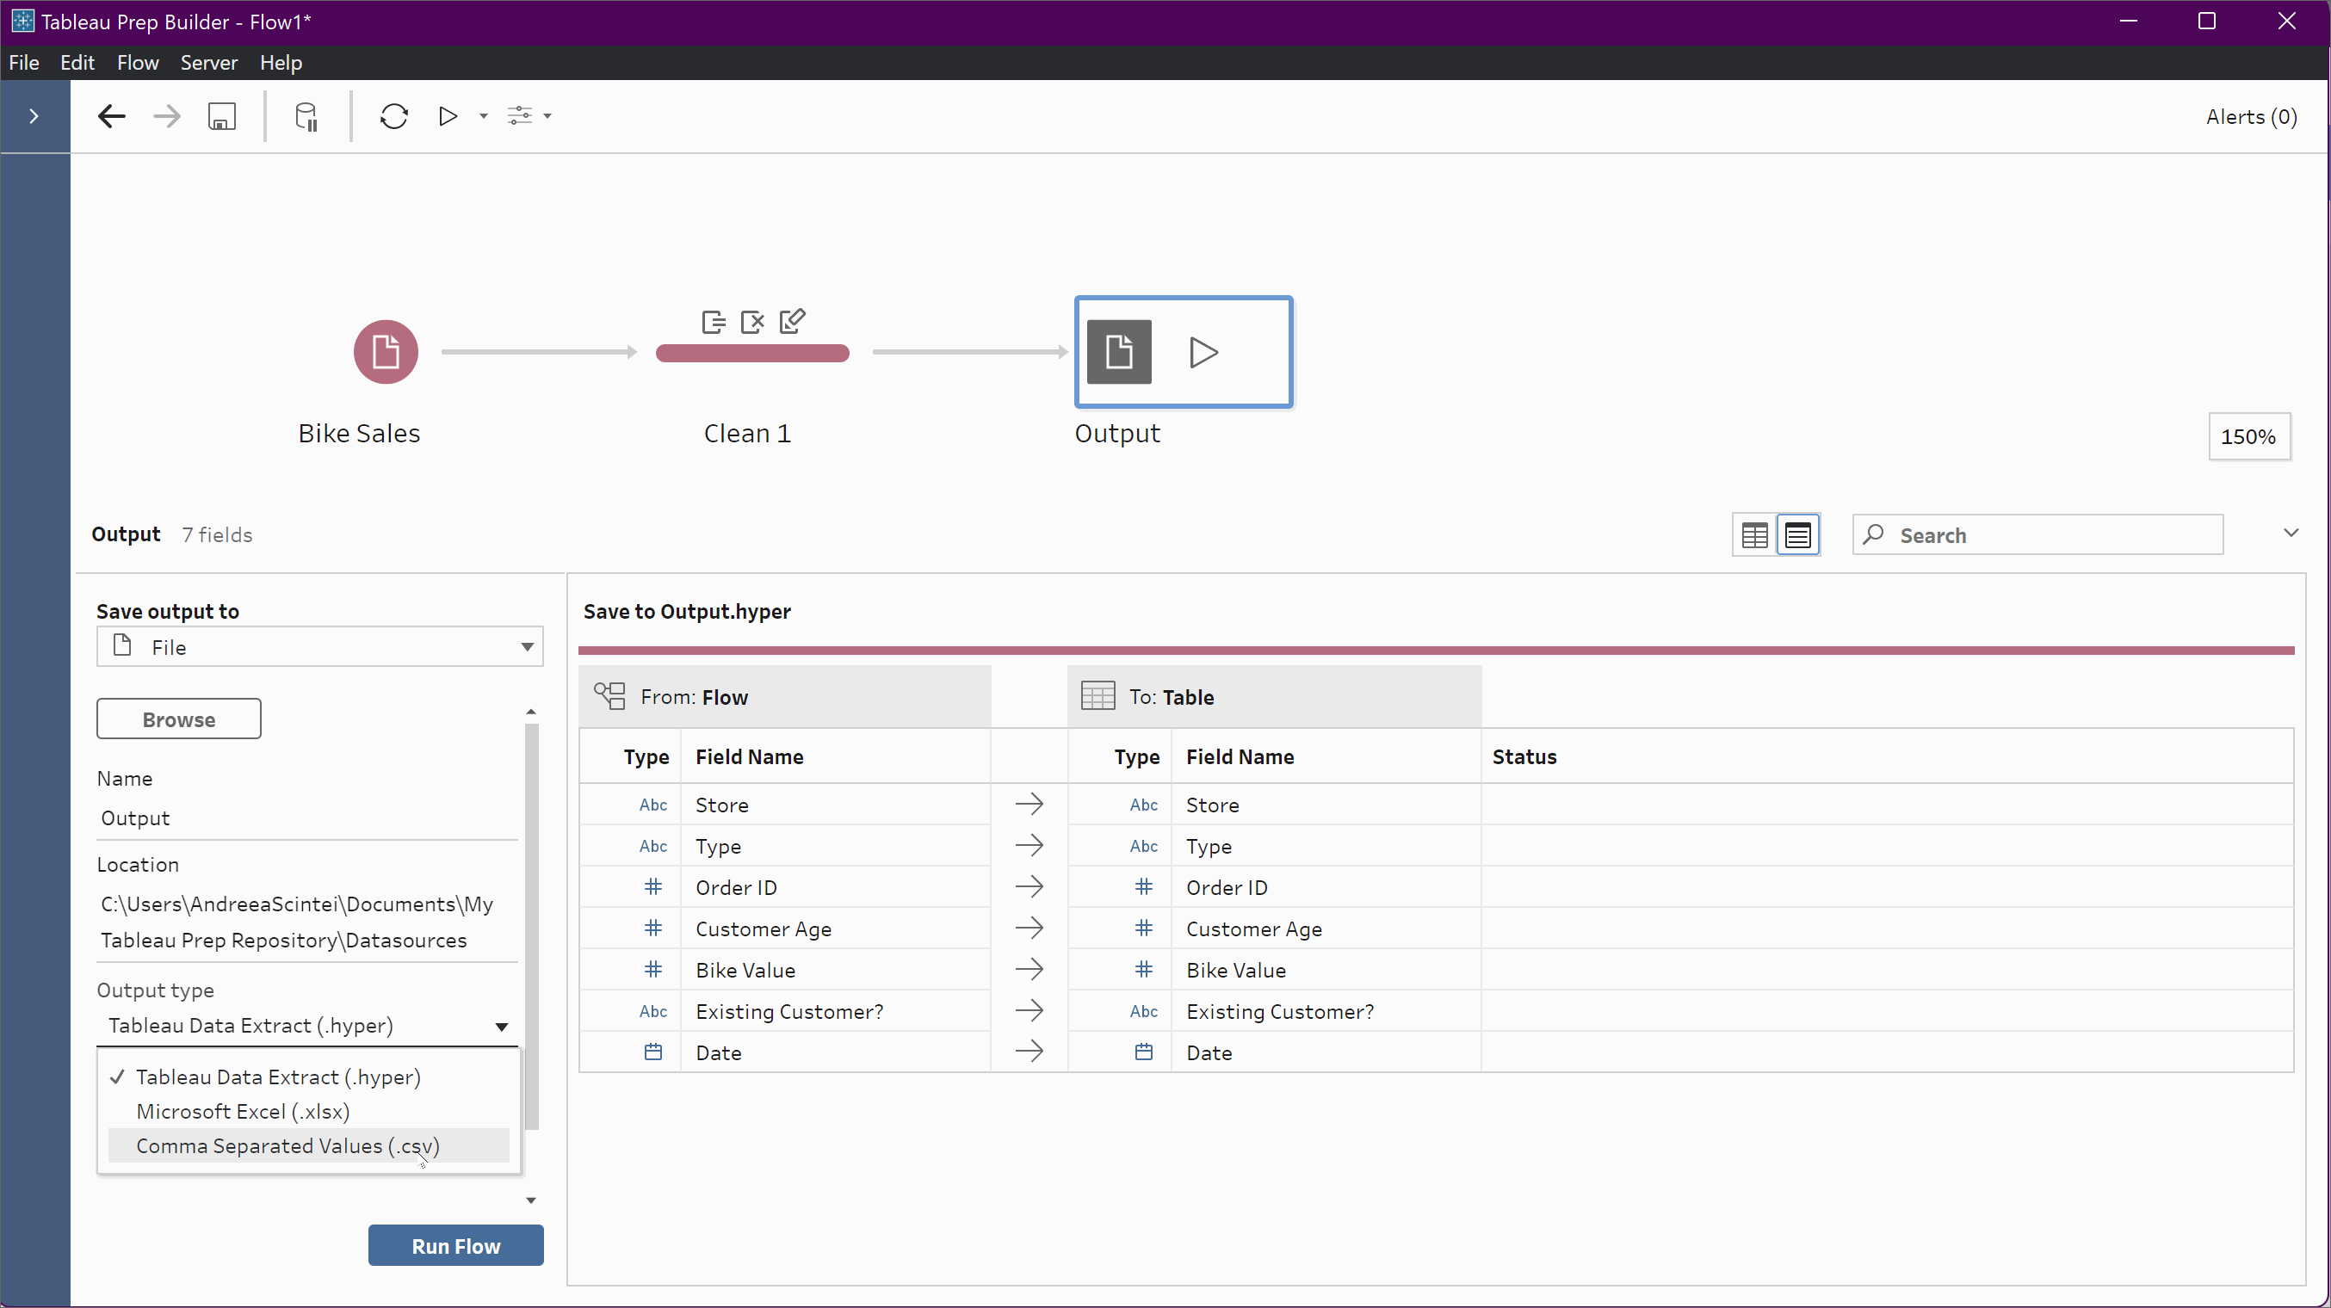This screenshot has width=2331, height=1308.
Task: Click the refresh data icon
Action: (393, 116)
